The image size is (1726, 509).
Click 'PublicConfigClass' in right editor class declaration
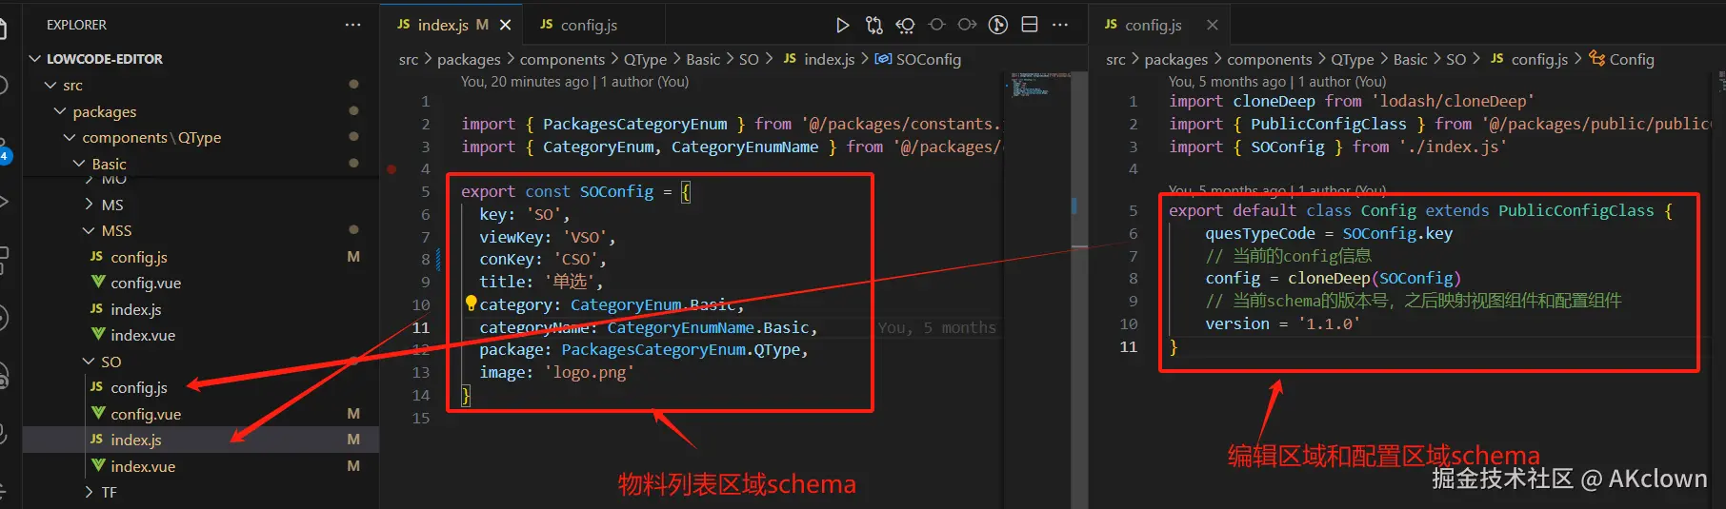[x=1575, y=210]
